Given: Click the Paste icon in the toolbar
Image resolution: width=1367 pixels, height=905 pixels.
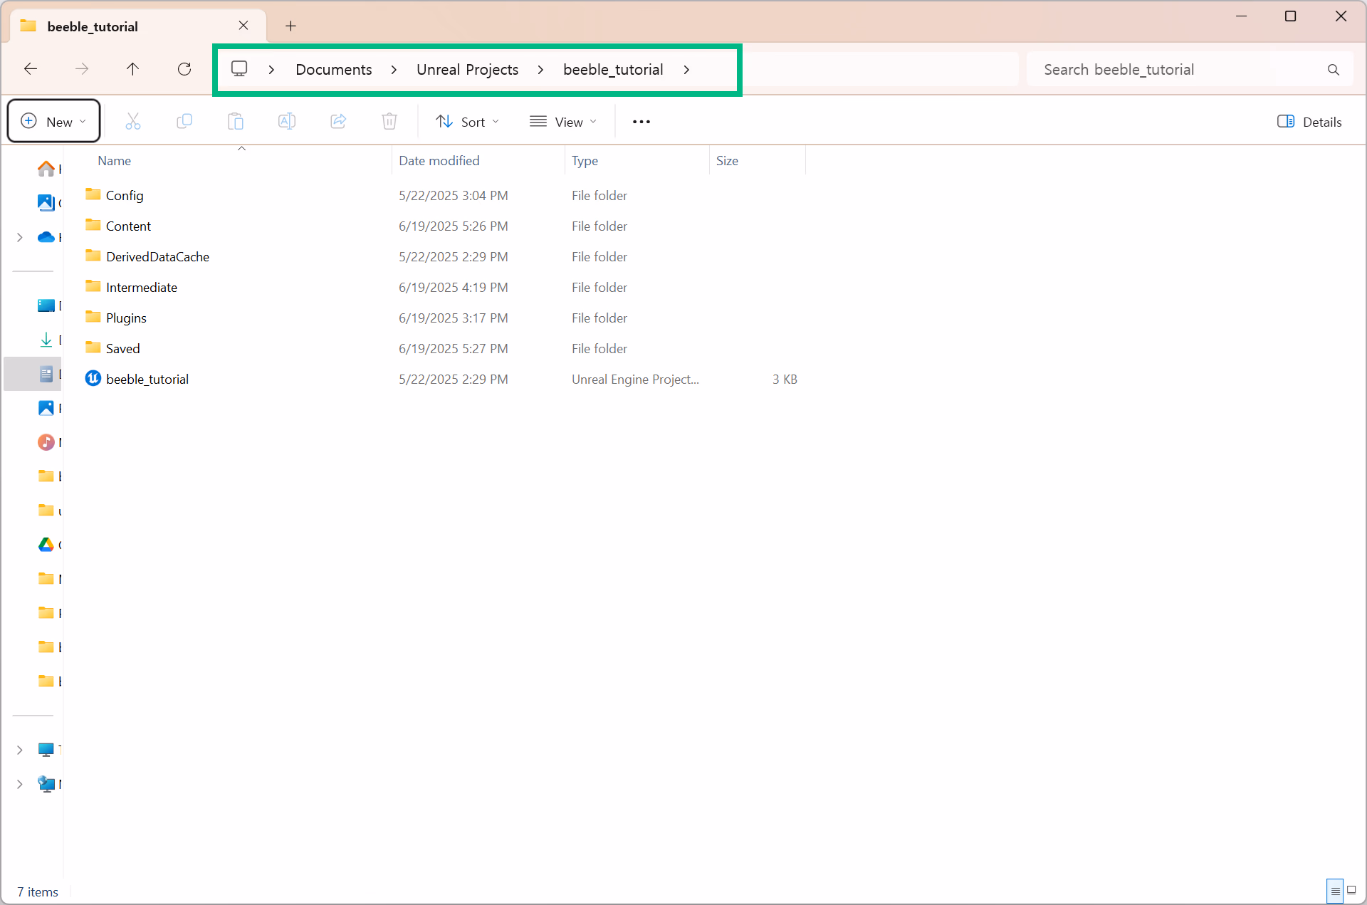Looking at the screenshot, I should 236,121.
